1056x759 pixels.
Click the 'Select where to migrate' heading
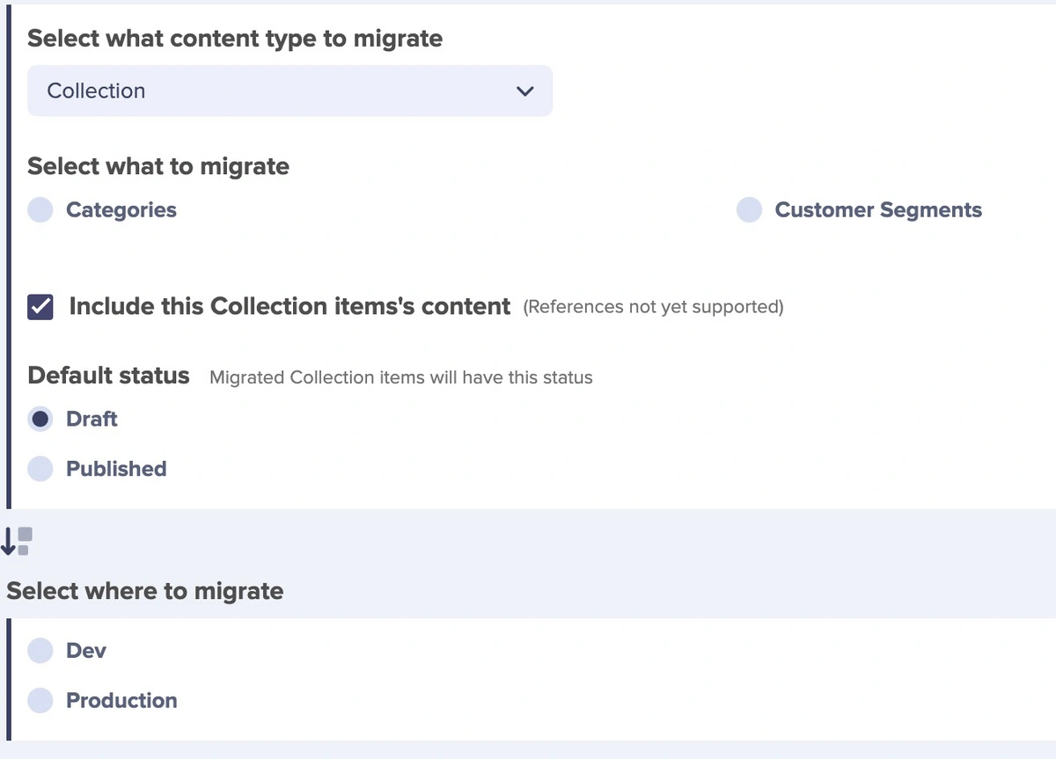coord(145,591)
